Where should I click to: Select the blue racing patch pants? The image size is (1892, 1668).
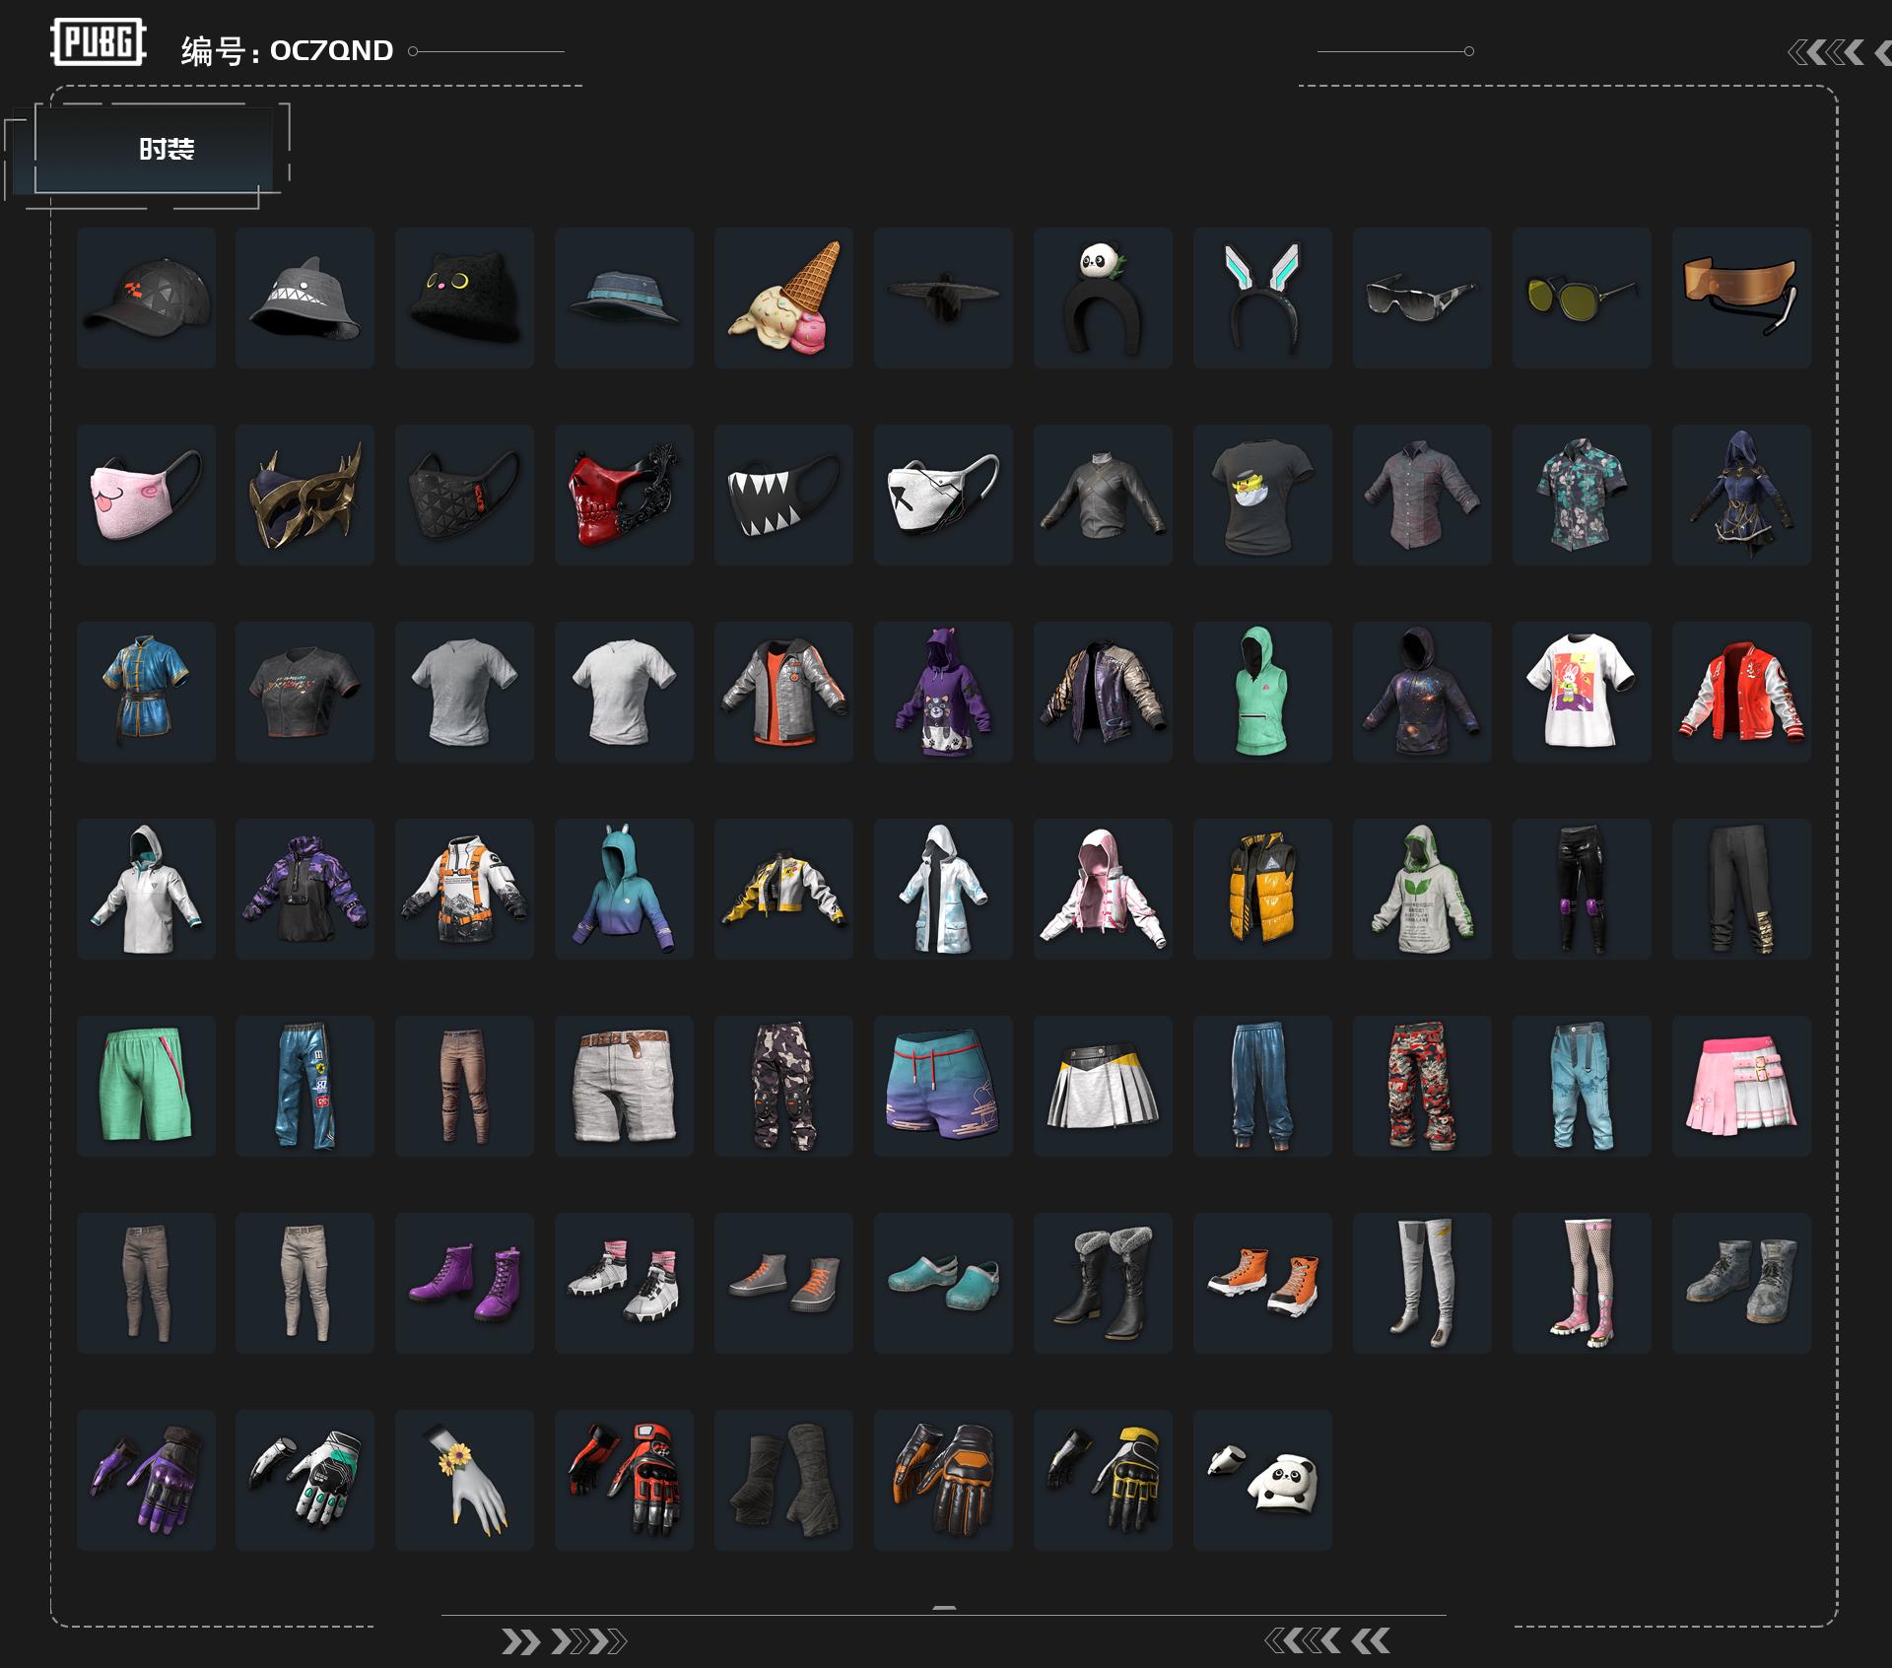point(304,1086)
